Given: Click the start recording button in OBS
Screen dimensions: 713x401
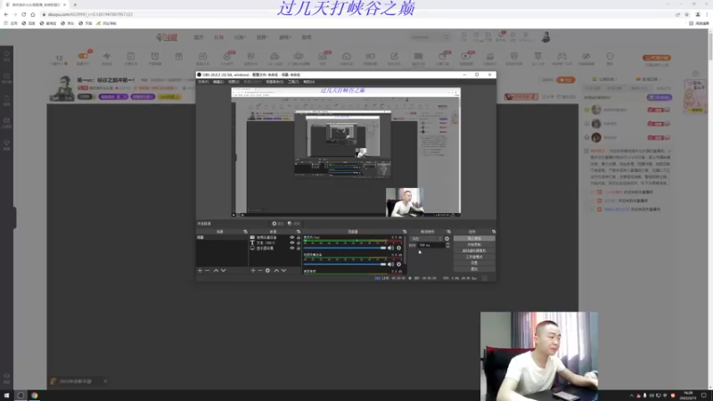Looking at the screenshot, I should [x=474, y=244].
